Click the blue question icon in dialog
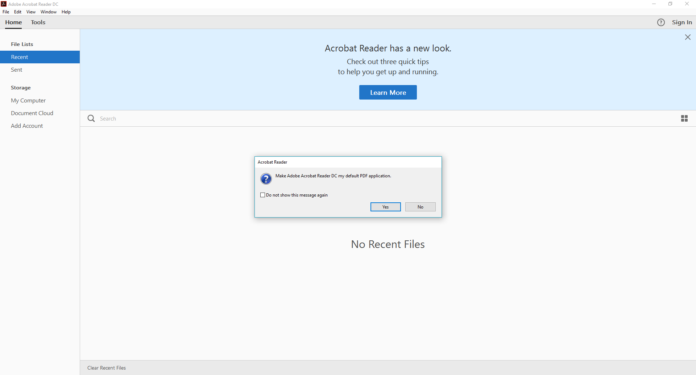 pos(266,179)
